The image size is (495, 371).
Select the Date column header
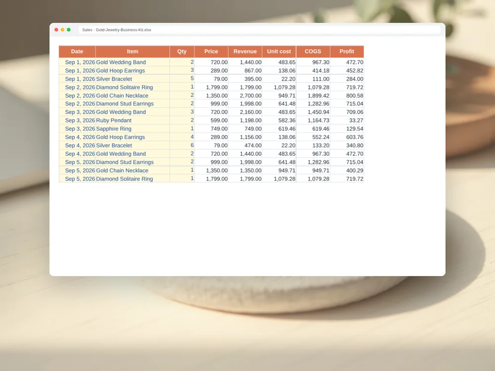click(x=77, y=51)
